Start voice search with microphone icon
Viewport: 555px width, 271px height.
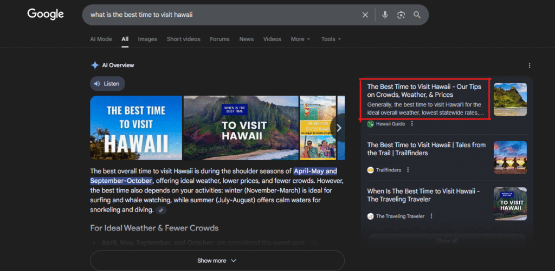385,15
